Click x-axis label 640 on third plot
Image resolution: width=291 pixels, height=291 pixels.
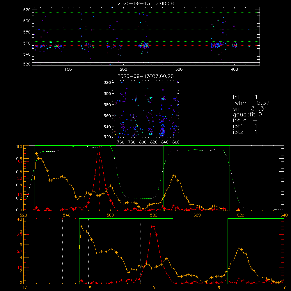coord(284,215)
